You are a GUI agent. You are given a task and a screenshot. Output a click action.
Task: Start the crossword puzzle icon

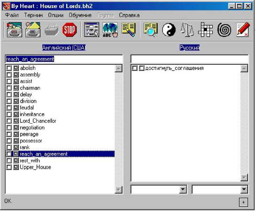pyautogui.click(x=205, y=30)
